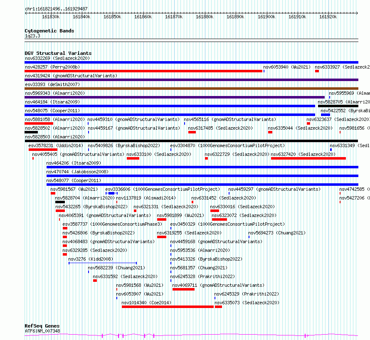Screen dimensions: 370x340
Task: Click nsv6053940 (Wu2021) label
Action: point(287,67)
